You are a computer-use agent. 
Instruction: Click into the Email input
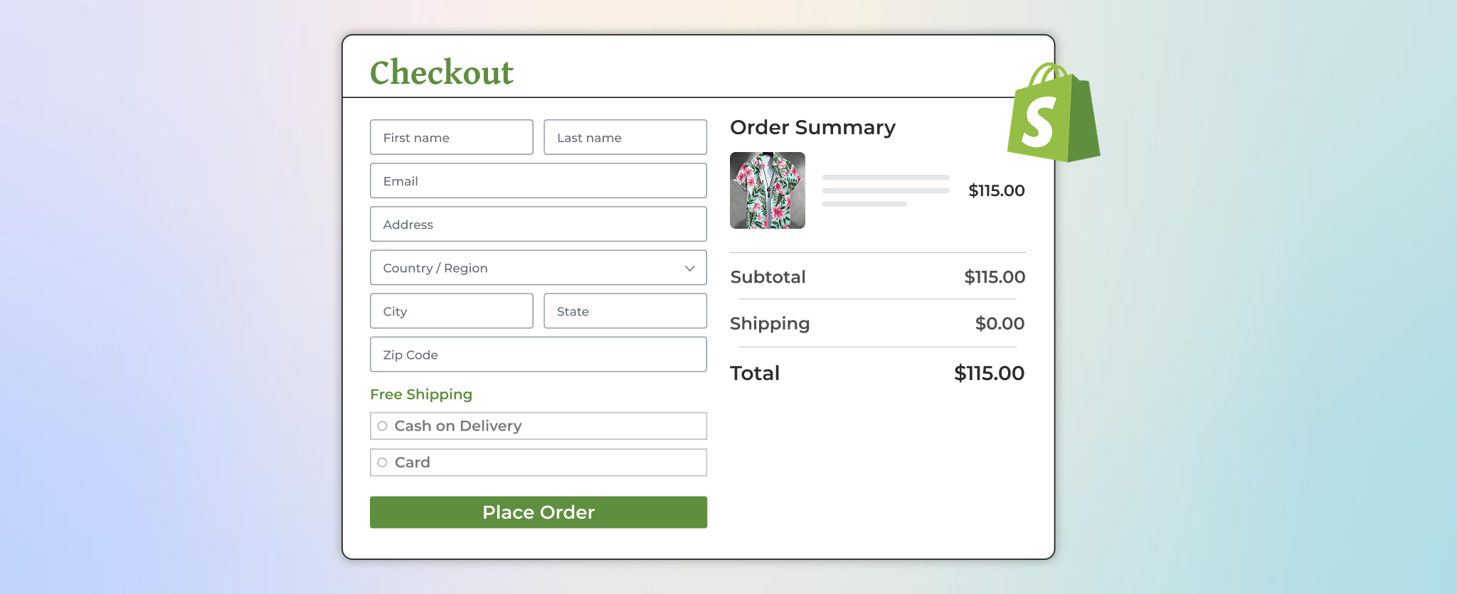[538, 181]
